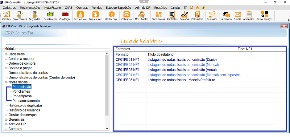The height and width of the screenshot is (137, 290).
Task: Select the Modelo Prefeitura report row
Action: (194, 80)
